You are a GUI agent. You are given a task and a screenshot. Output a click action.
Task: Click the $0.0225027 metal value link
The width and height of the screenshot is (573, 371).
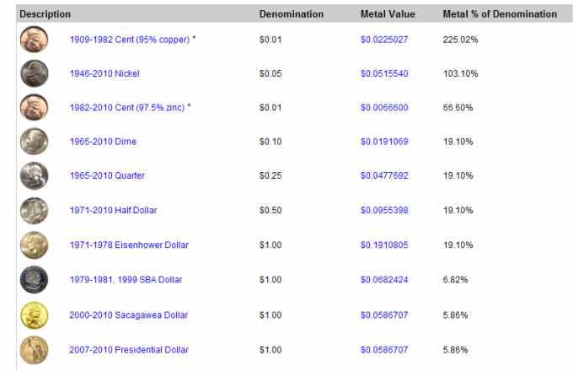coord(384,40)
